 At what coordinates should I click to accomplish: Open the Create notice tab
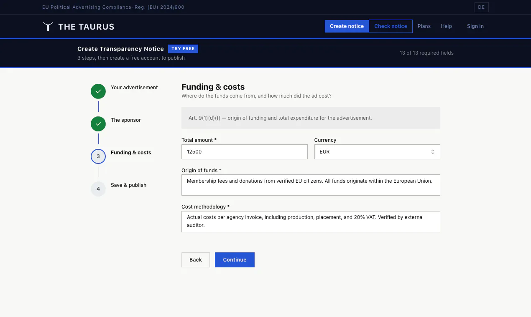click(347, 26)
